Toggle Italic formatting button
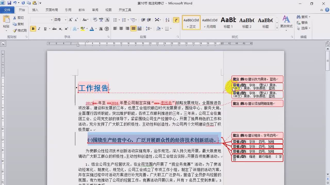330x185 pixels. click(39, 29)
